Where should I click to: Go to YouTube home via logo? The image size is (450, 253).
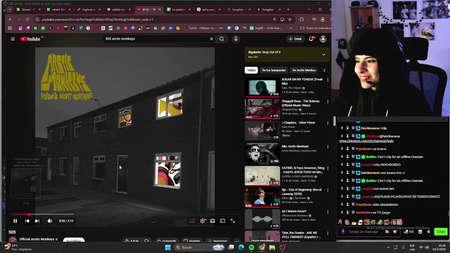(x=31, y=39)
